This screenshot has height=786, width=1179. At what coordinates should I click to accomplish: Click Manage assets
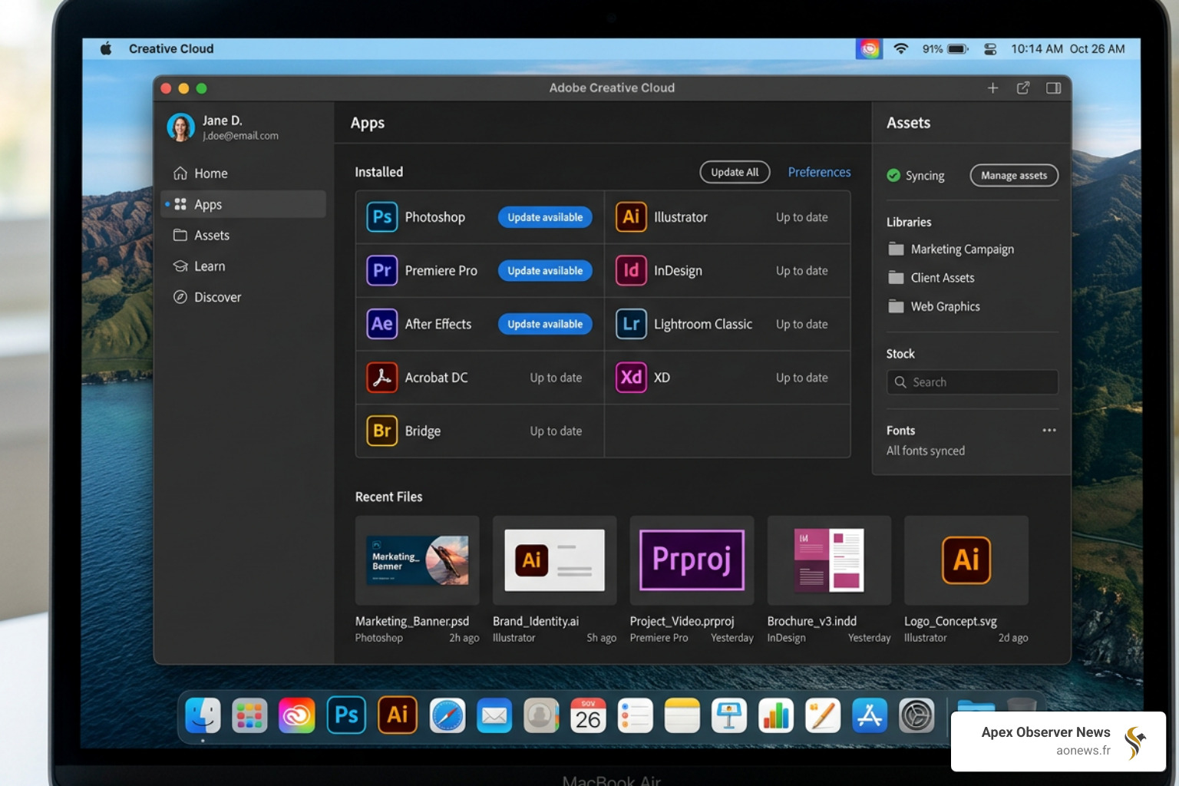[1014, 175]
